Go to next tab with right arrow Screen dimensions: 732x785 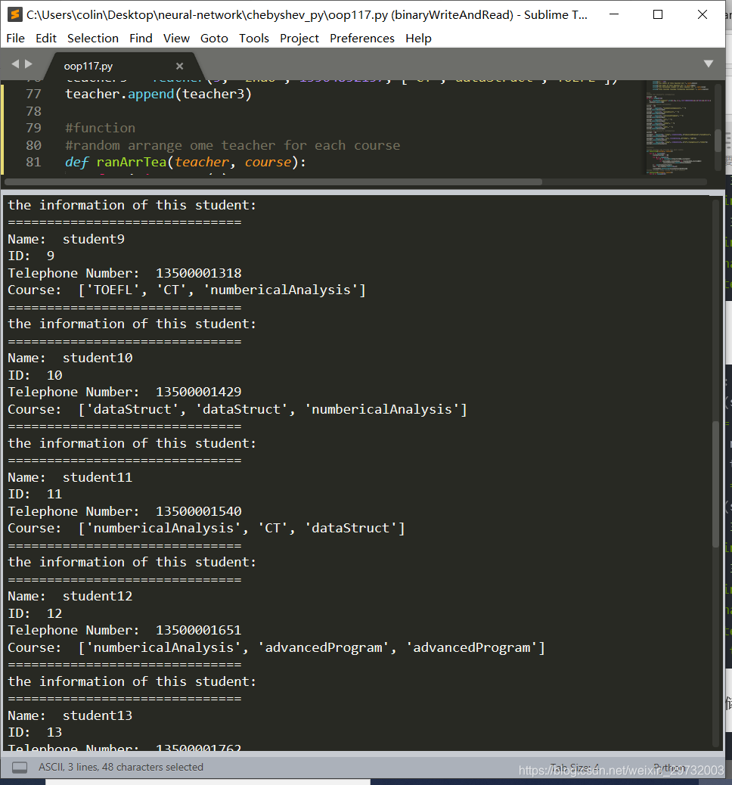coord(29,64)
